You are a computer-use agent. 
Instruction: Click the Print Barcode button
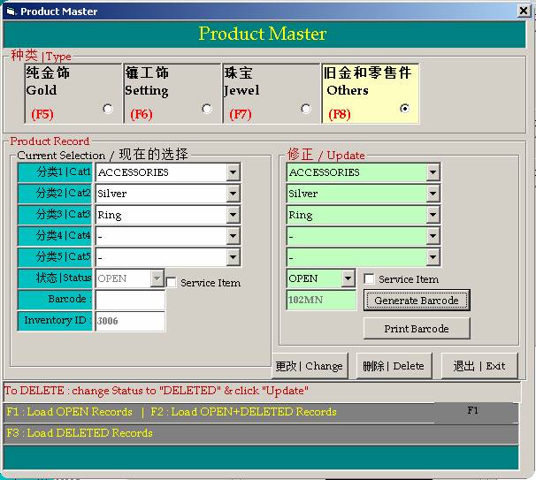416,329
